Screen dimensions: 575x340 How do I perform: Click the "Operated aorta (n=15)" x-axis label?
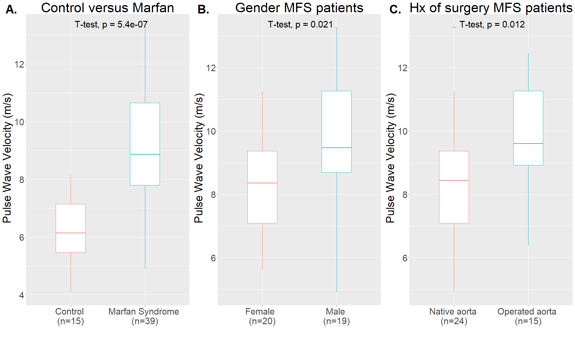tap(527, 316)
